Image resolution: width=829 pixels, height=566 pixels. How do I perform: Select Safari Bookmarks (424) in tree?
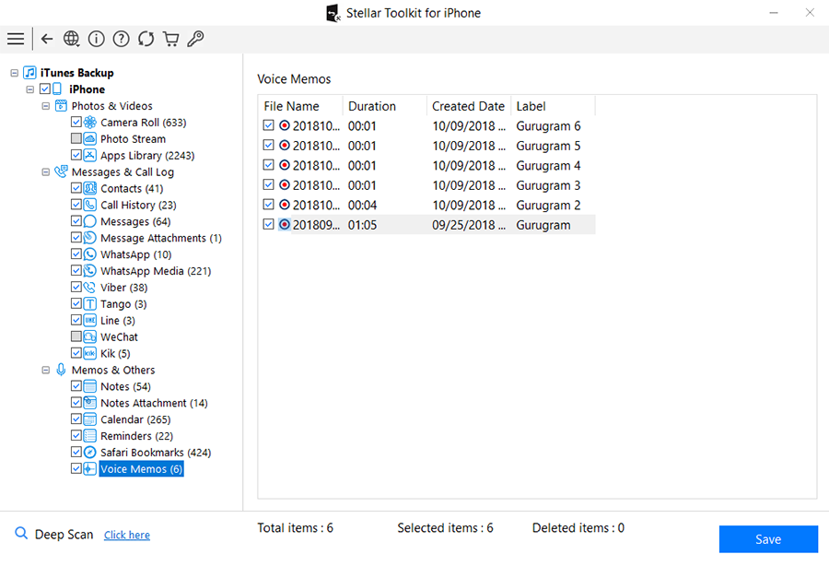pos(156,453)
